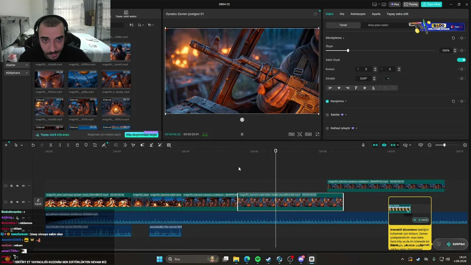Lock the main video track
The height and width of the screenshot is (265, 471).
pos(11,202)
